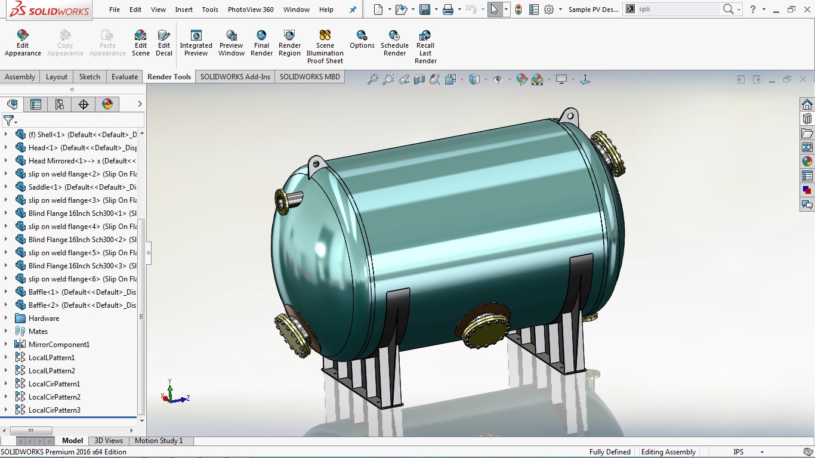This screenshot has height=458, width=815.
Task: Switch to the Evaluate tab
Action: (125, 77)
